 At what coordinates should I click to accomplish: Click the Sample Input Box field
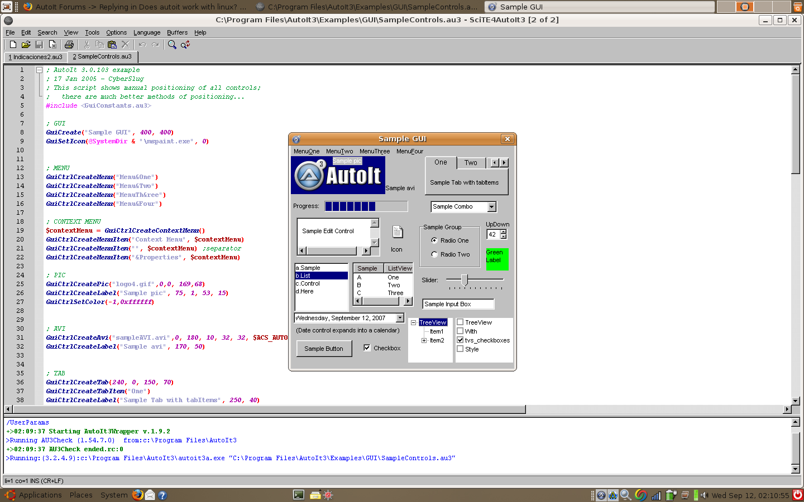pyautogui.click(x=458, y=304)
